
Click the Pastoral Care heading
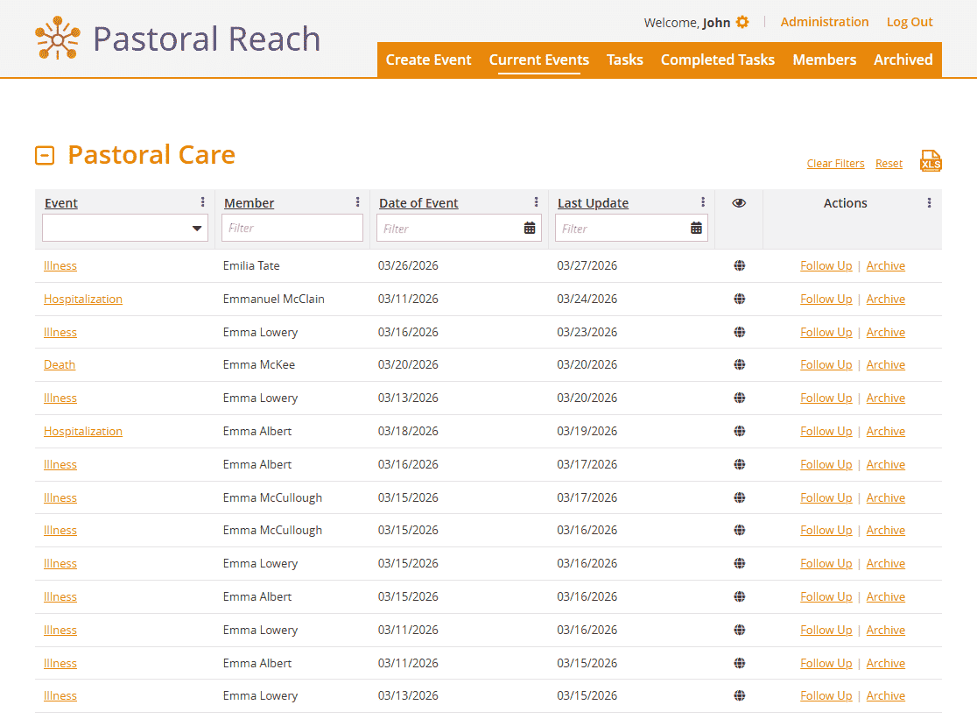click(x=151, y=154)
